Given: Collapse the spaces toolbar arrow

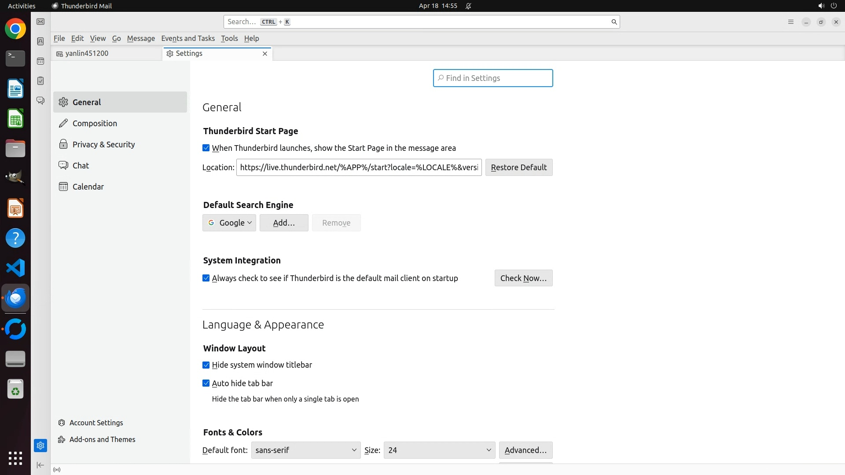Looking at the screenshot, I should click(40, 465).
